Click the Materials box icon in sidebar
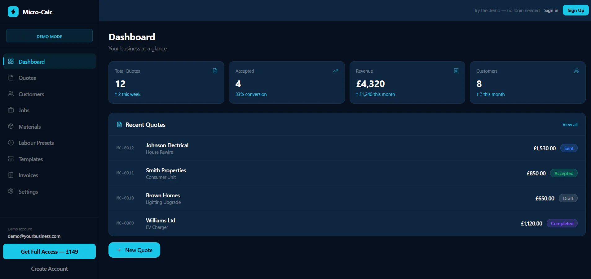The width and height of the screenshot is (591, 279). point(11,126)
